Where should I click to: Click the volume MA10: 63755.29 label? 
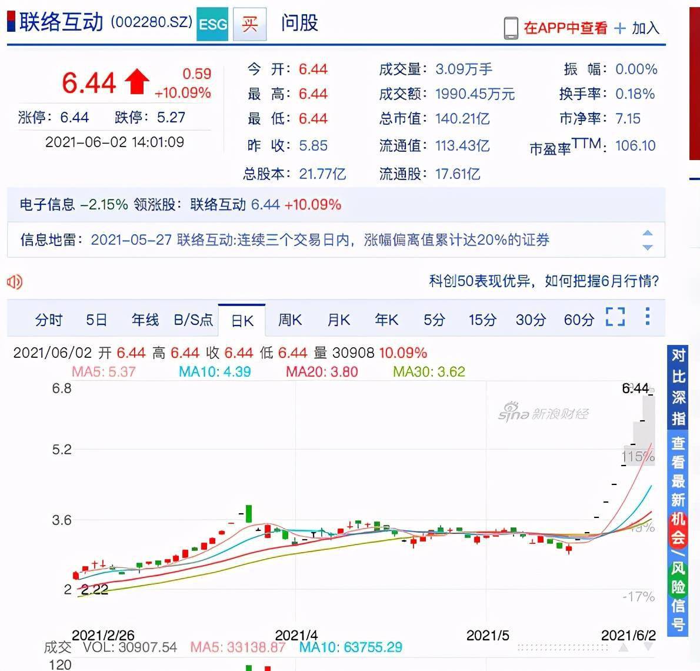pos(351,647)
